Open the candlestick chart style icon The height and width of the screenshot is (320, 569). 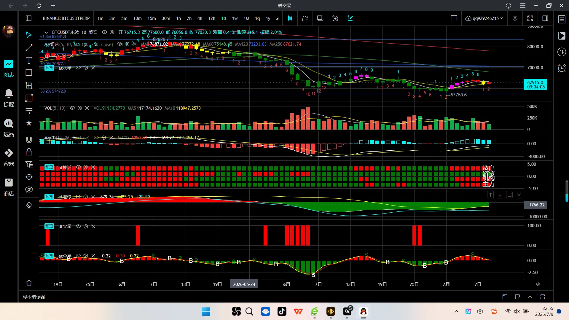(290, 18)
